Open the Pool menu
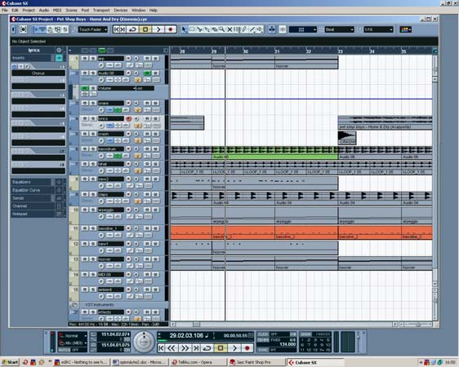The image size is (459, 367). (85, 11)
